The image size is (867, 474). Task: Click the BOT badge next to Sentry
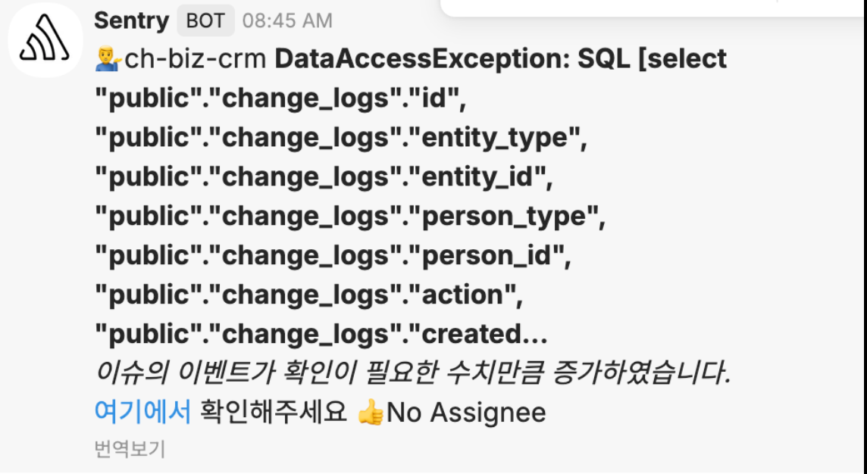[x=205, y=20]
